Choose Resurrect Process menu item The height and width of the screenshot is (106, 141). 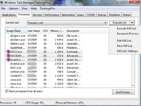128,34
